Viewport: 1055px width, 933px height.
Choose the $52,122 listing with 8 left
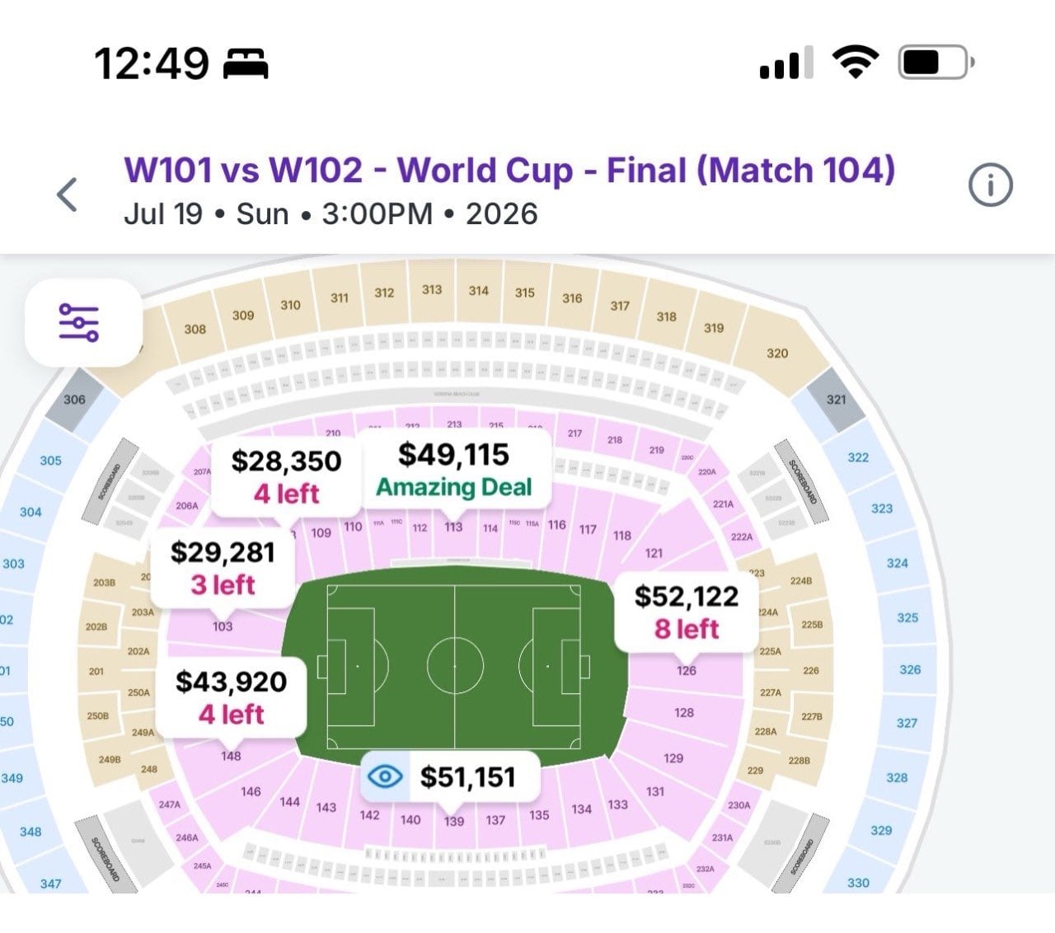click(x=687, y=612)
